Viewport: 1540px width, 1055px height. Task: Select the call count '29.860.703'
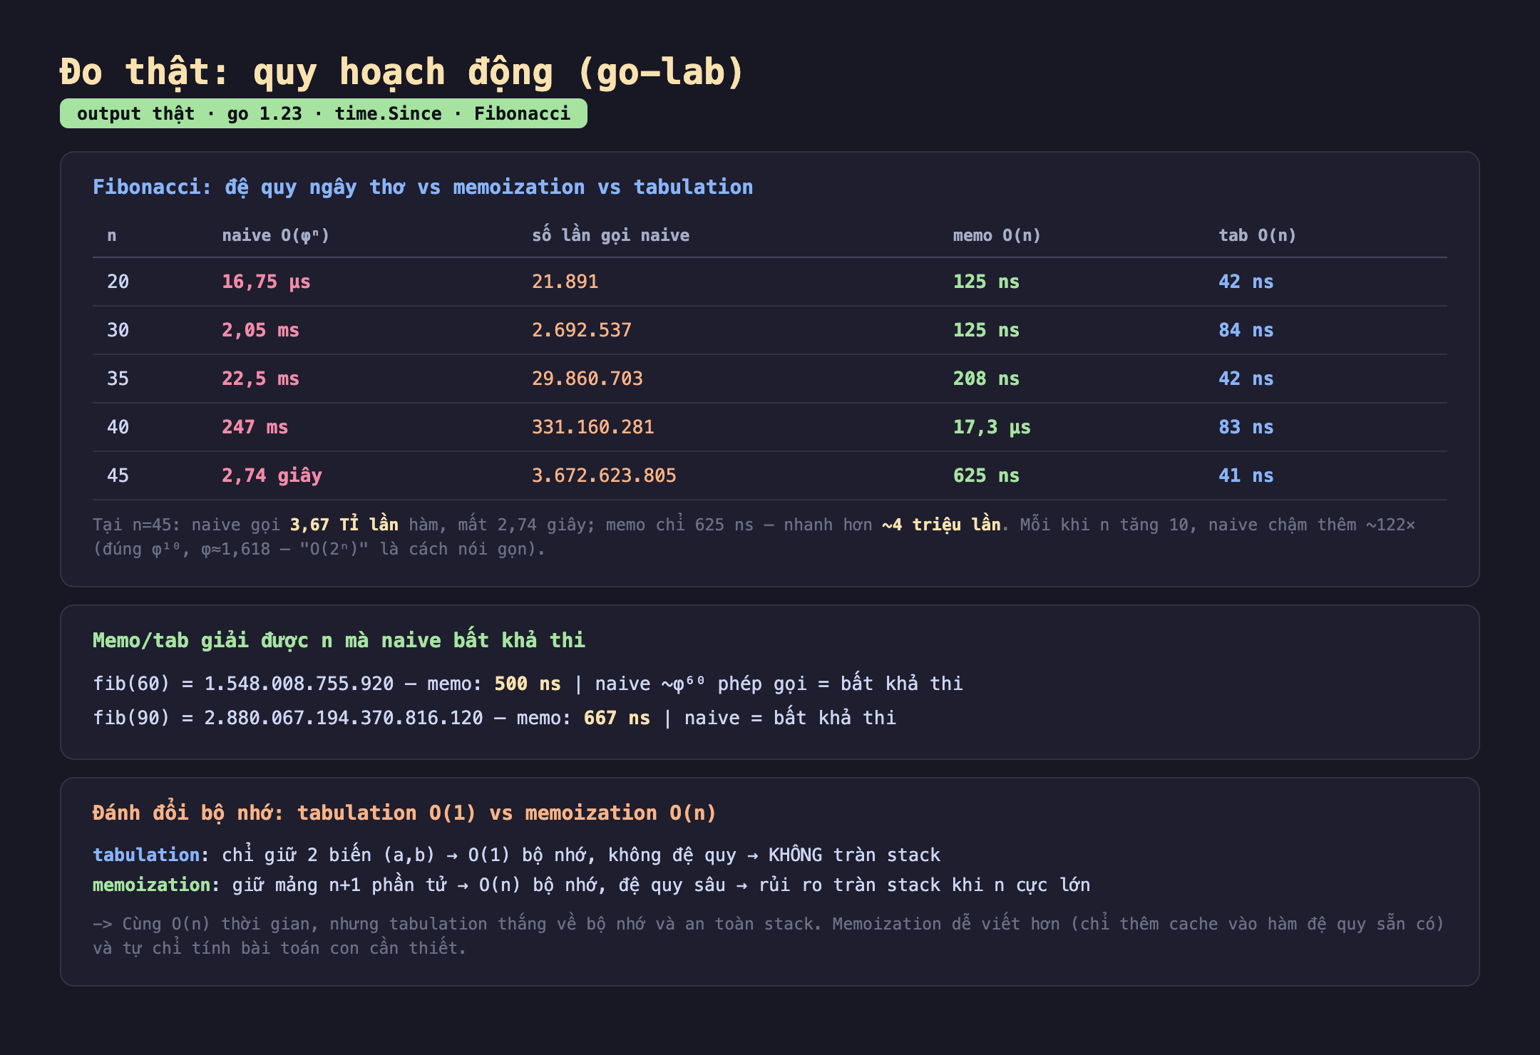click(587, 379)
